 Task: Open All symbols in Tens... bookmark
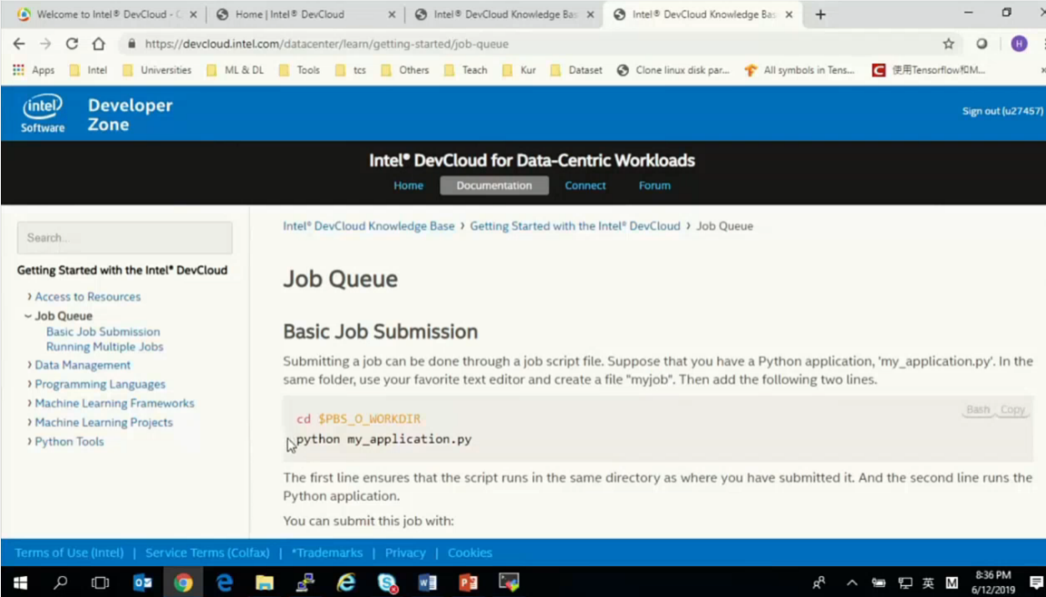click(x=799, y=70)
